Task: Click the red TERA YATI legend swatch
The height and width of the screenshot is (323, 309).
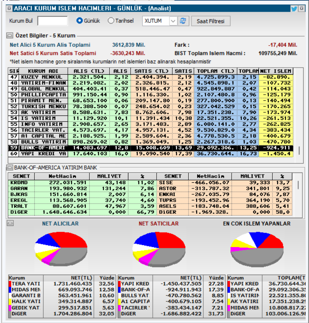Action: (10, 284)
